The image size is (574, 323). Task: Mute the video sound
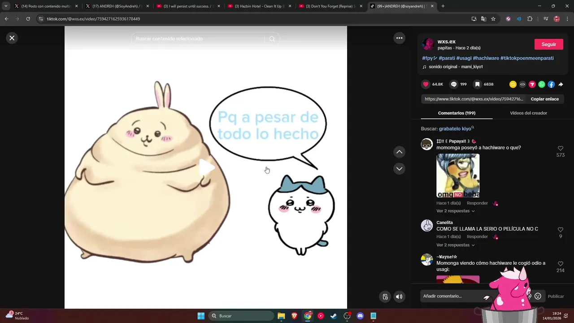coord(399,297)
